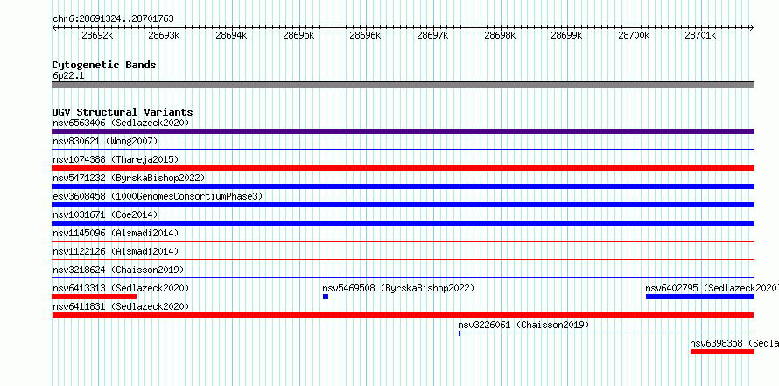Select the purple nsv6563406 variant bar
Viewport: 779px width, 386px height.
click(403, 131)
